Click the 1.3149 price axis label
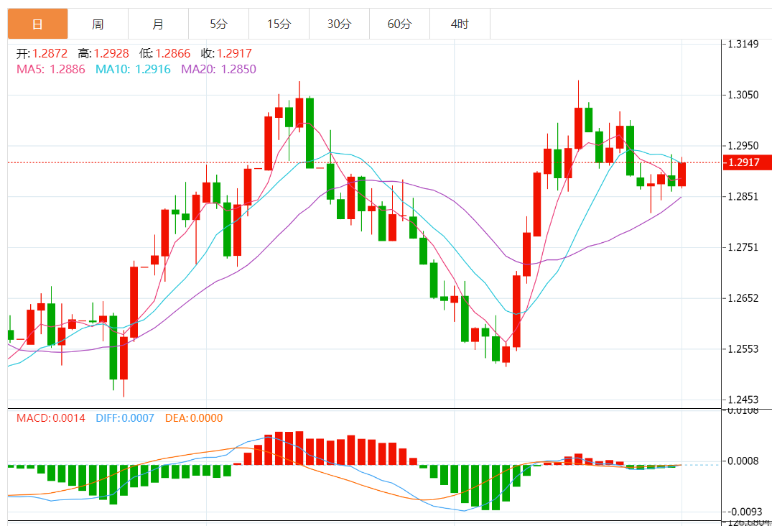The height and width of the screenshot is (526, 772). [x=743, y=45]
